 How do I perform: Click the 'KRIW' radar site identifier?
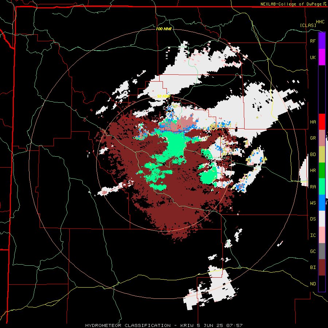click(187, 325)
